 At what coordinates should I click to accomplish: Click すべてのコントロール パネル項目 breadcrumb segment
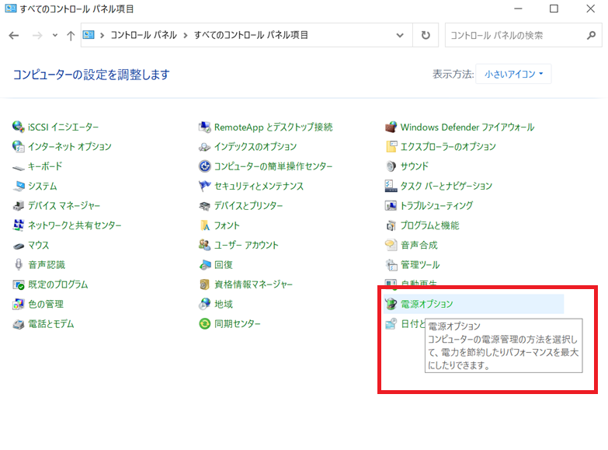point(251,36)
